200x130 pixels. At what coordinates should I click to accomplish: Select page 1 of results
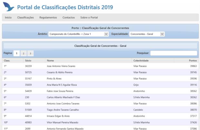(x=17, y=53)
